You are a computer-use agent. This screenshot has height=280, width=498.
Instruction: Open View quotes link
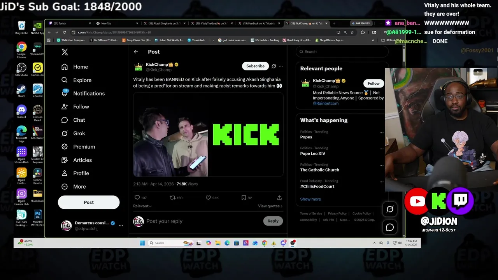[x=270, y=206]
